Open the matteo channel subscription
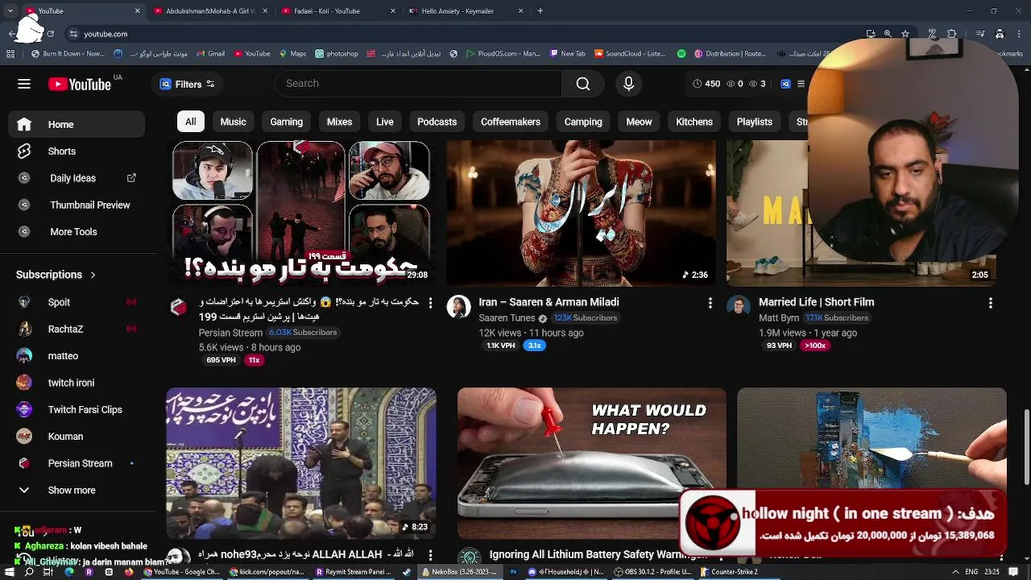Image resolution: width=1031 pixels, height=580 pixels. click(x=77, y=355)
